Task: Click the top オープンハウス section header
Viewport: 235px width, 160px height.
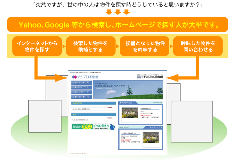Action: 140,103
